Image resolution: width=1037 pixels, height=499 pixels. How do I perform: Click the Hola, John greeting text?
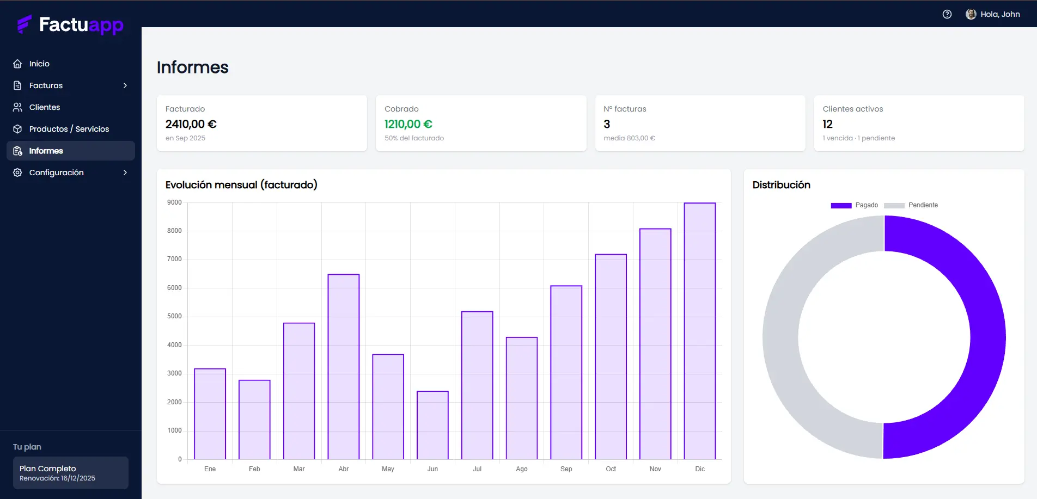[1000, 14]
